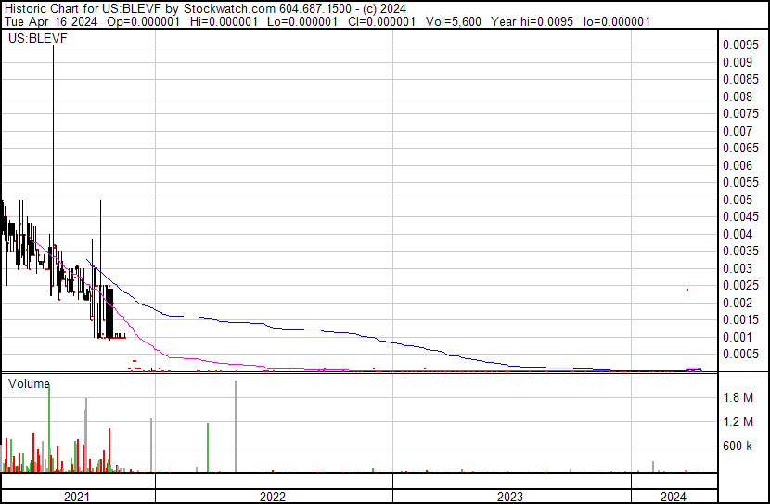Select the 0.003 price axis label

[738, 268]
